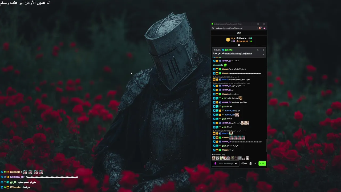Screen dimensions: 341x192
Task: Click the emote image in the YOUSIF_05 message
Action: (x=237, y=115)
